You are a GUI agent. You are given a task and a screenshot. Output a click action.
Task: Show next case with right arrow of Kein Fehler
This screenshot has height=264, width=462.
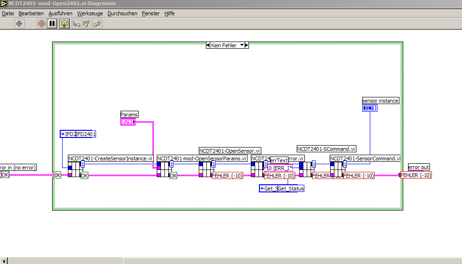tap(247, 45)
